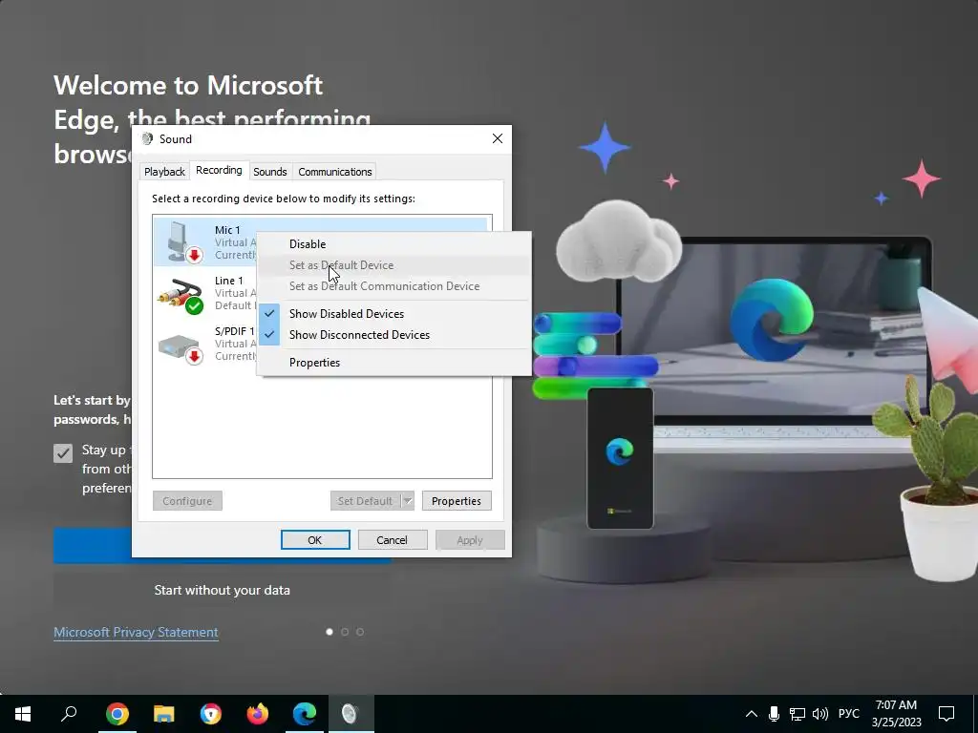
Task: Click the S/PDIF 1 device icon
Action: 181,348
